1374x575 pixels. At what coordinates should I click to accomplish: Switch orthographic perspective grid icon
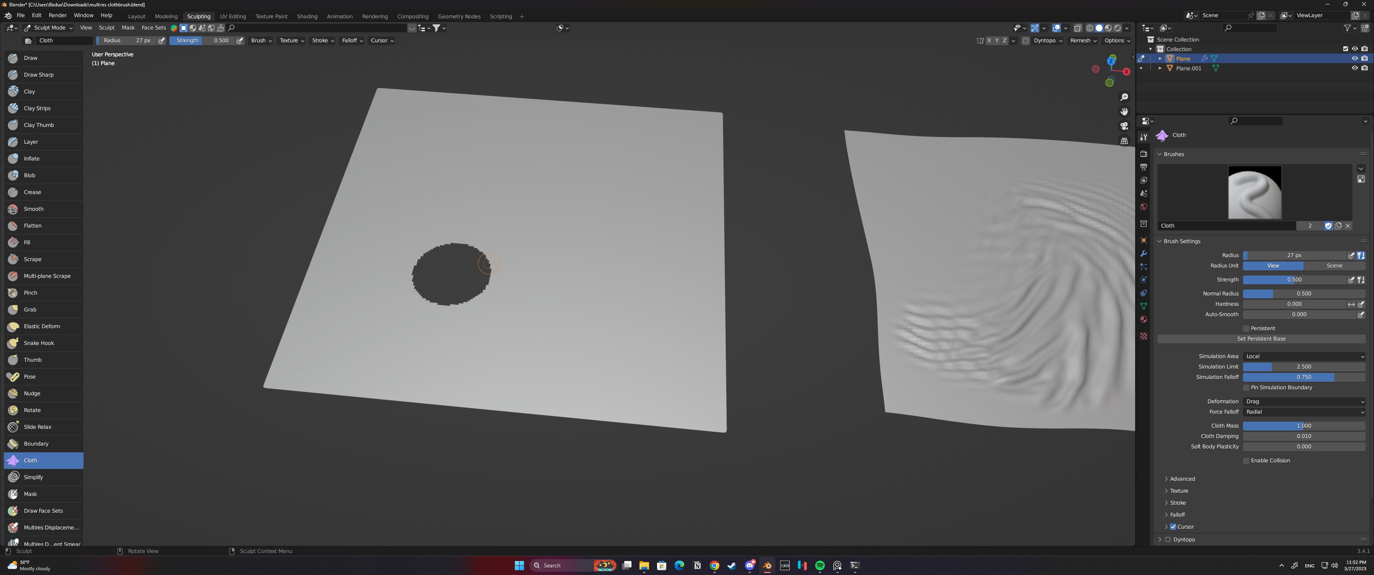pos(1124,141)
